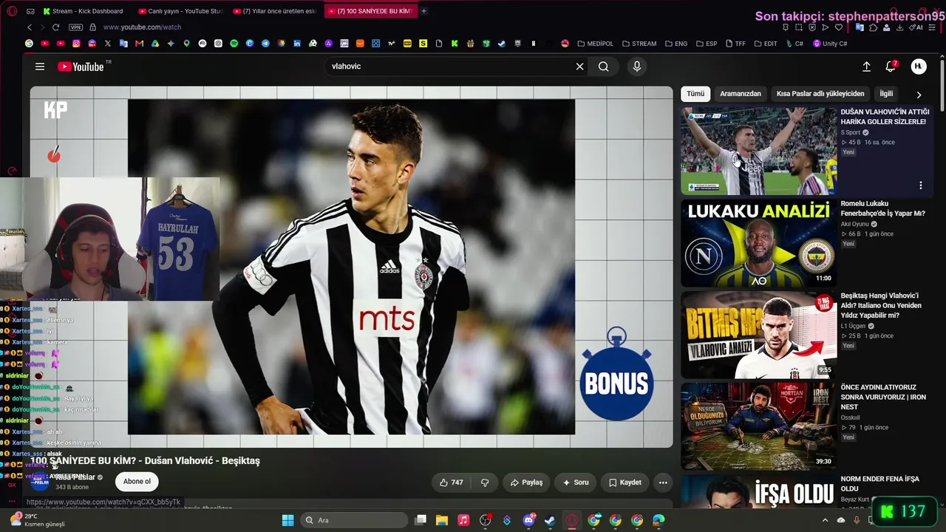This screenshot has height=532, width=946.
Task: Save video with 'Kaydet' button
Action: coord(625,482)
